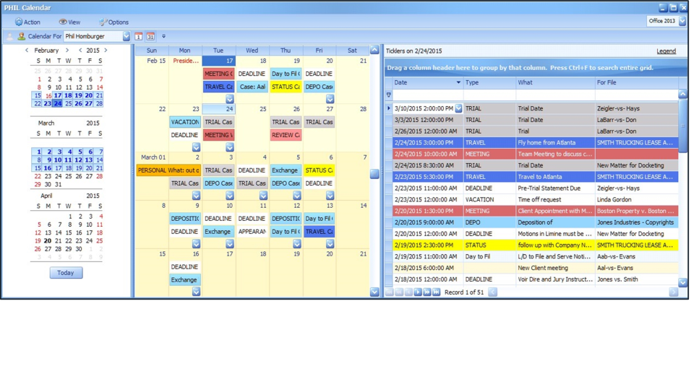Image resolution: width=694 pixels, height=392 pixels.
Task: Go to previous page of records
Action: (399, 292)
